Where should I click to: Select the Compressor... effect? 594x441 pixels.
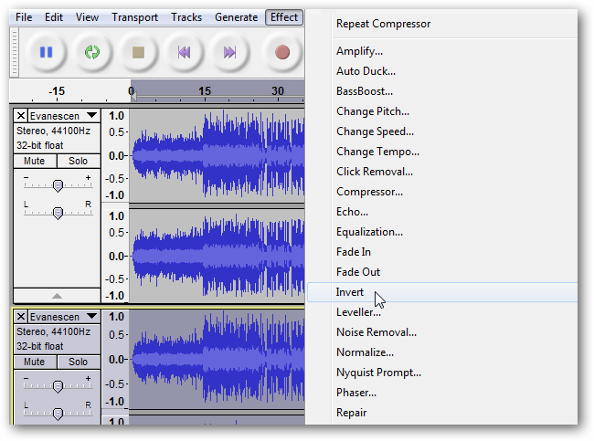tap(442, 192)
